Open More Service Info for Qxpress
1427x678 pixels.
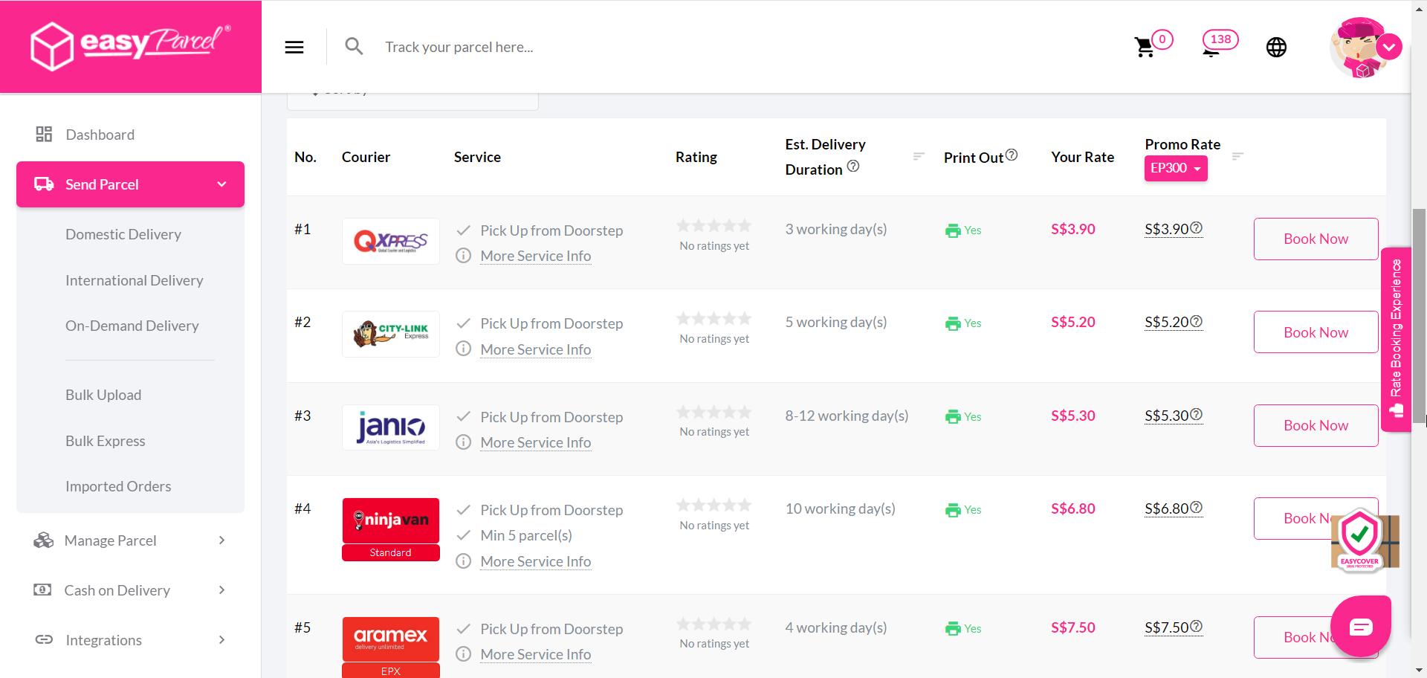coord(535,256)
